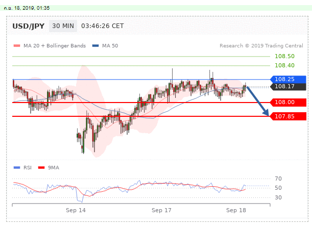Click Research © 2019 Trading Central credit
Image resolution: width=312 pixels, height=227 pixels.
[261, 46]
